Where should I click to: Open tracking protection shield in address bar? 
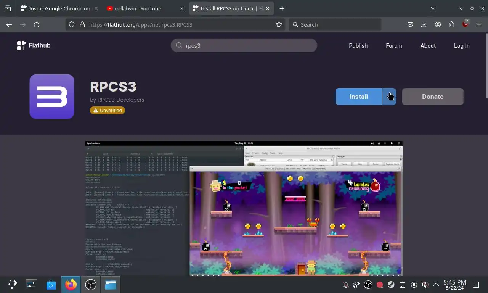point(72,24)
